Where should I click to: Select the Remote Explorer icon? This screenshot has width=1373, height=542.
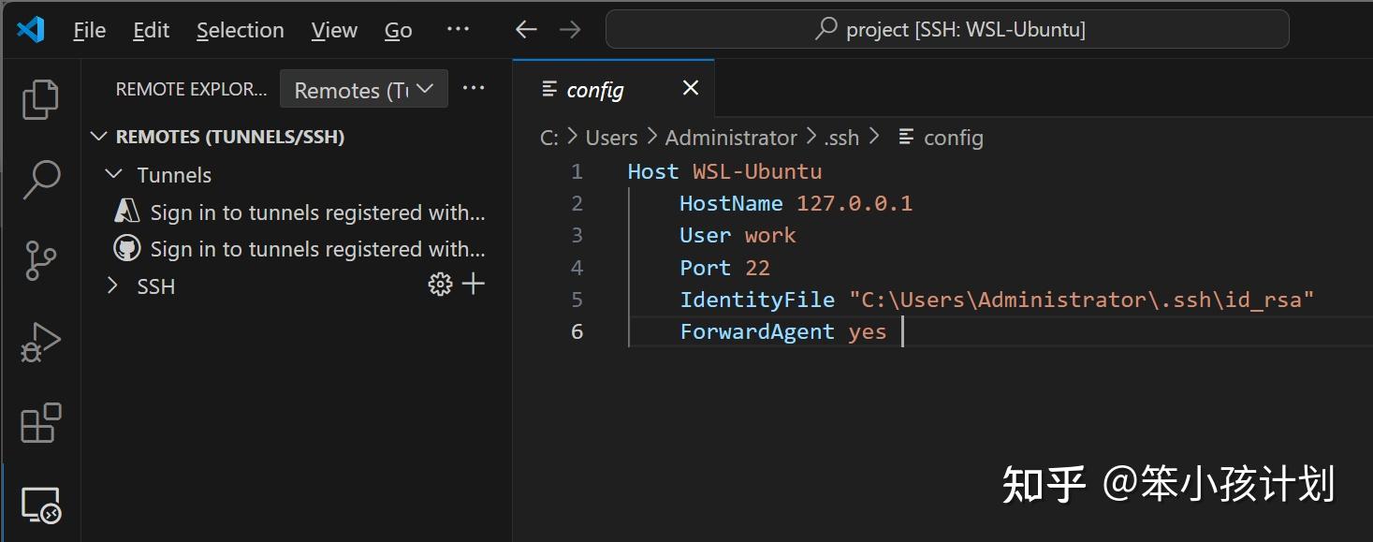pyautogui.click(x=39, y=504)
